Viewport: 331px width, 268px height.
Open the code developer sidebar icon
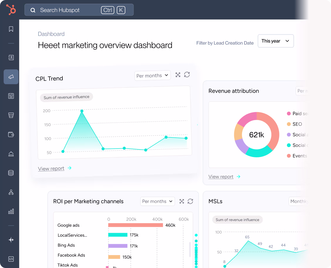click(11, 259)
